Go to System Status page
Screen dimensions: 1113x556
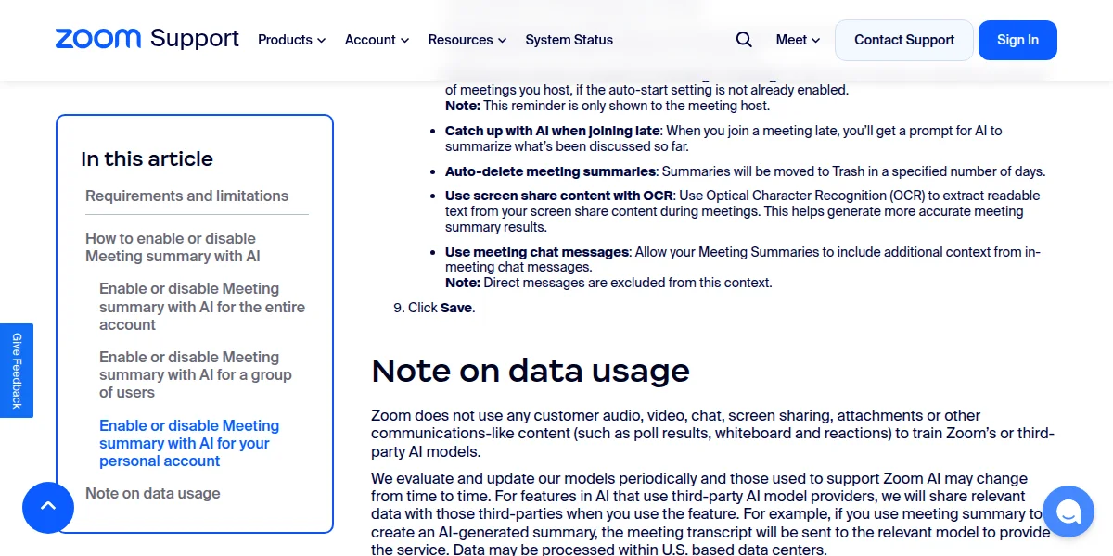pyautogui.click(x=569, y=40)
